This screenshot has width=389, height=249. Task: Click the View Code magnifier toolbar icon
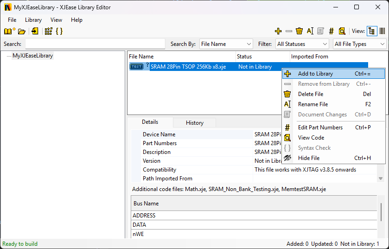(342, 31)
